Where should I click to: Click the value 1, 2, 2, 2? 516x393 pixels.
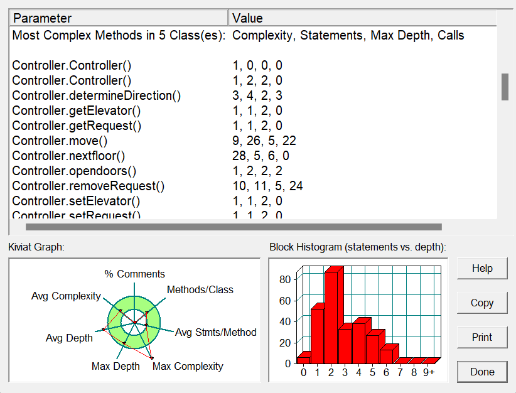257,171
